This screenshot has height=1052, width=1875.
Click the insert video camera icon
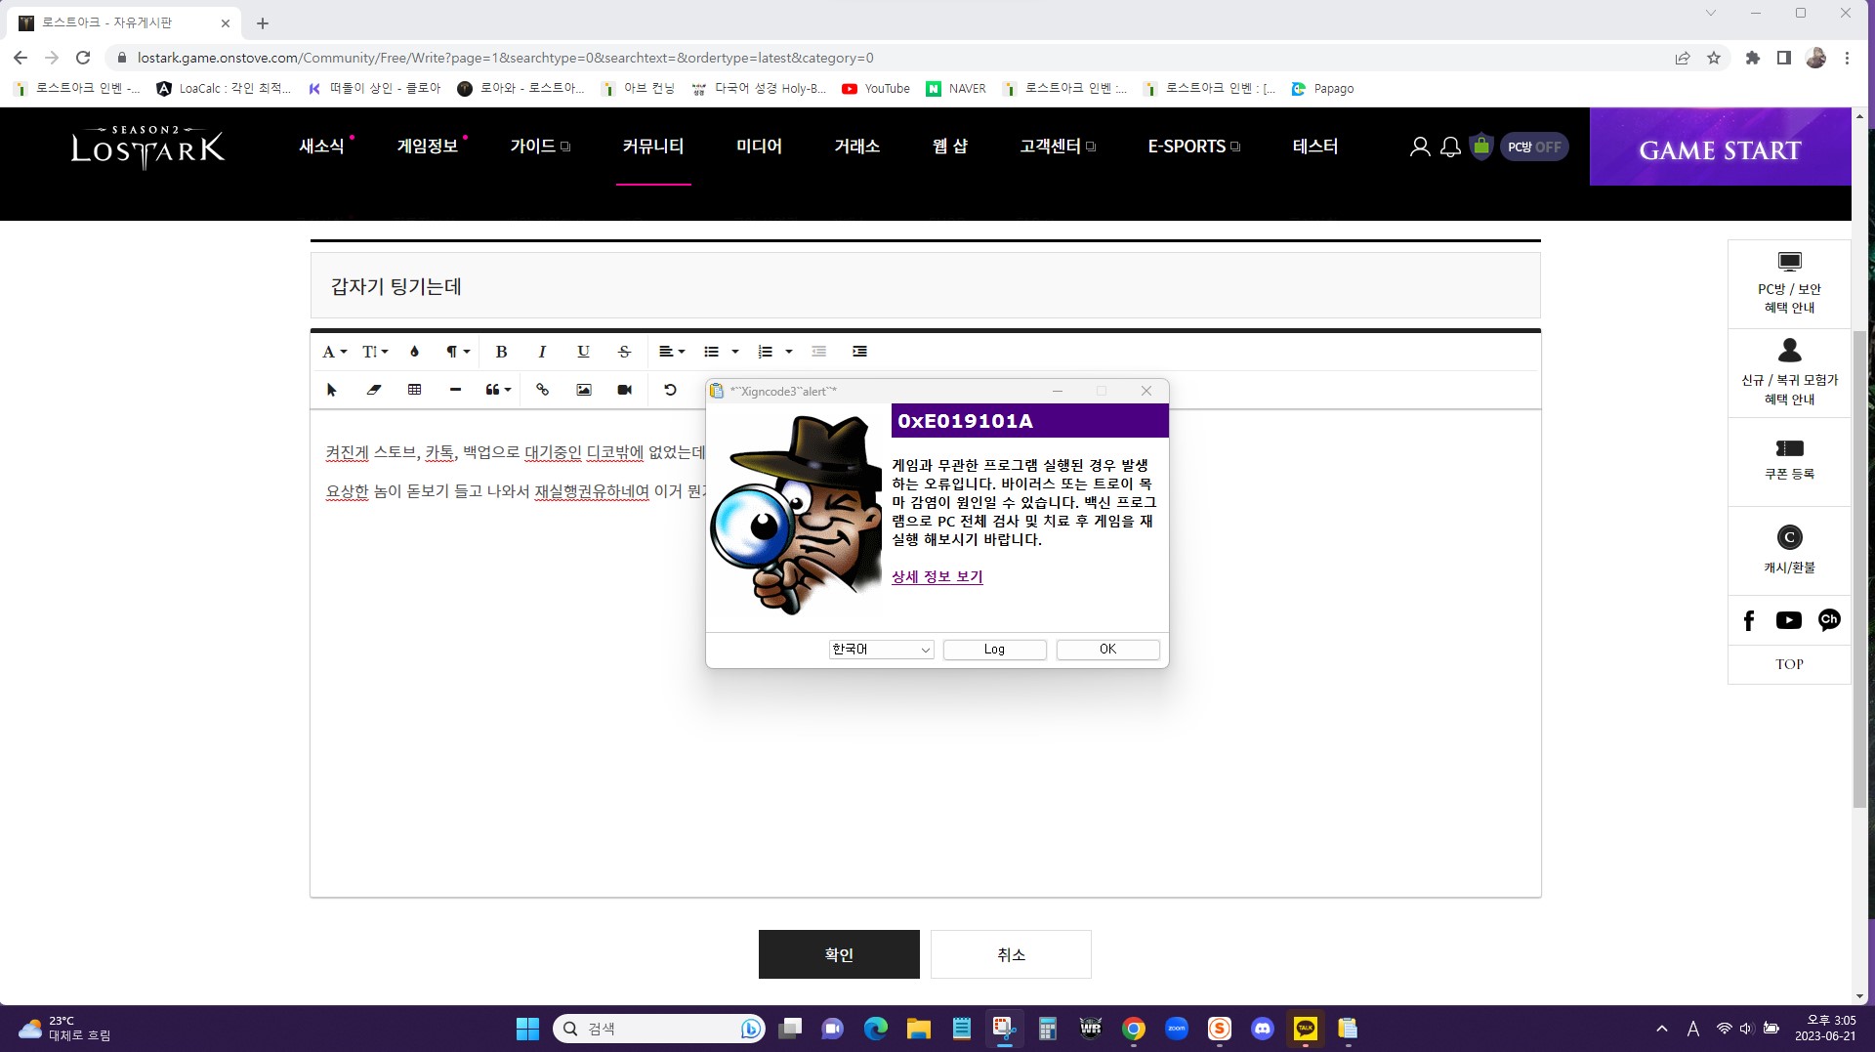point(625,390)
